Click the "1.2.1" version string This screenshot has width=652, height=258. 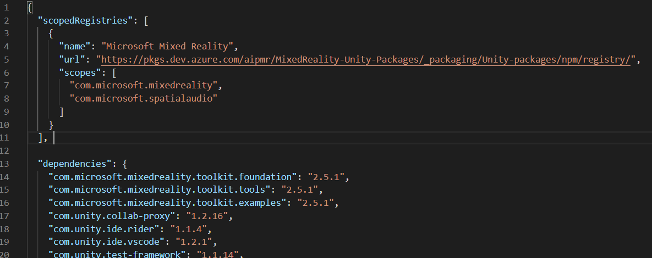pyautogui.click(x=194, y=242)
